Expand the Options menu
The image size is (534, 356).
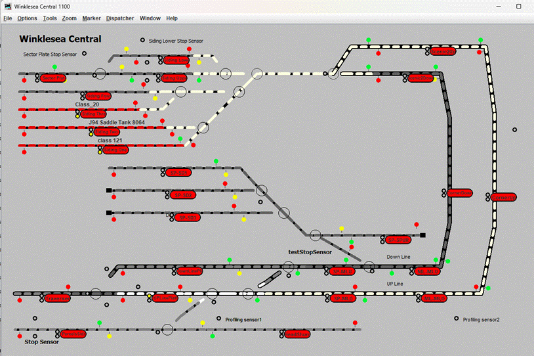pos(28,18)
